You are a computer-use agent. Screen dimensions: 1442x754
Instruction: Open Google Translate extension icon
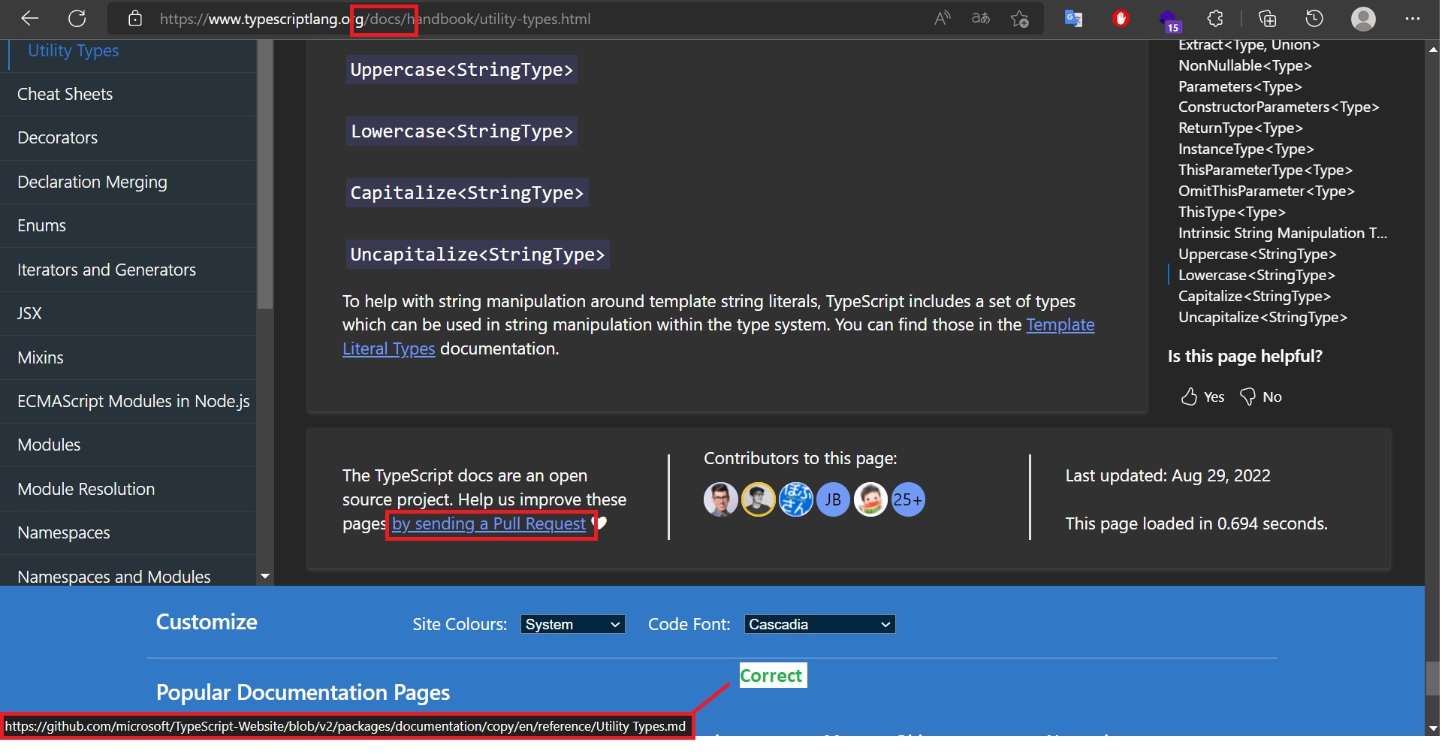tap(1073, 19)
